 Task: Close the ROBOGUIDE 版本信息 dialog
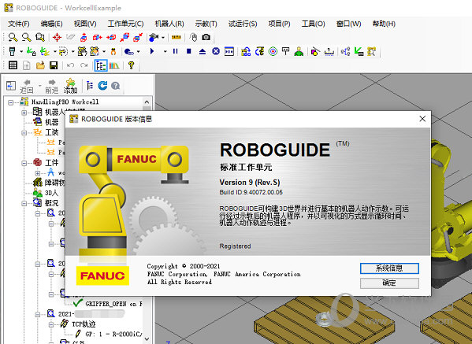[x=422, y=119]
